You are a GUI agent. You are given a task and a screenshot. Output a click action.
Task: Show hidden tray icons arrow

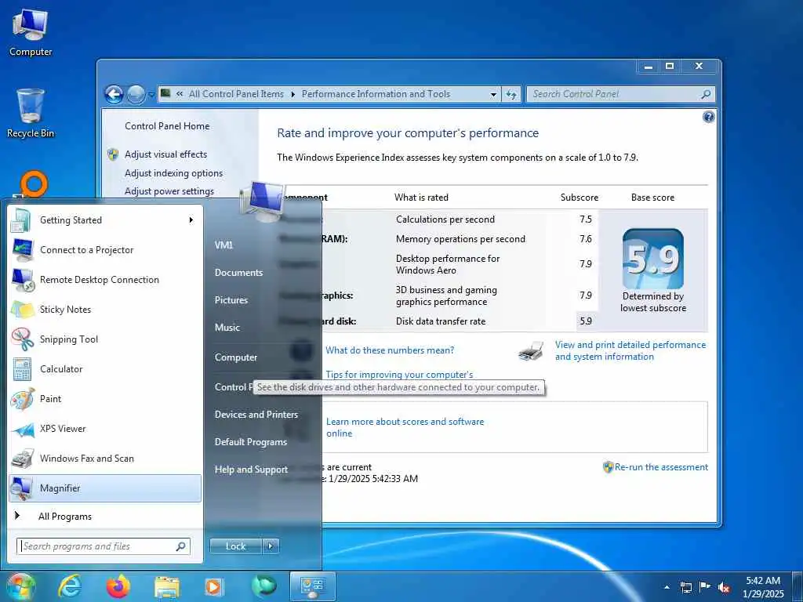click(x=667, y=588)
